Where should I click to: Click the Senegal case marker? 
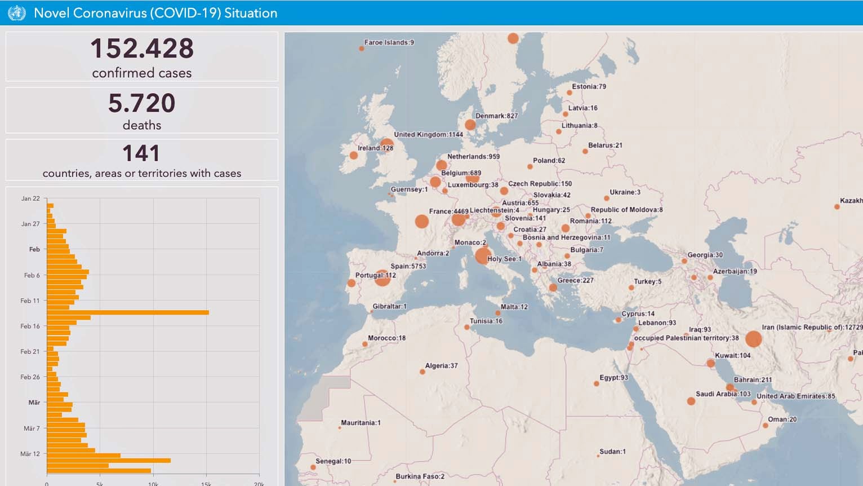point(313,467)
